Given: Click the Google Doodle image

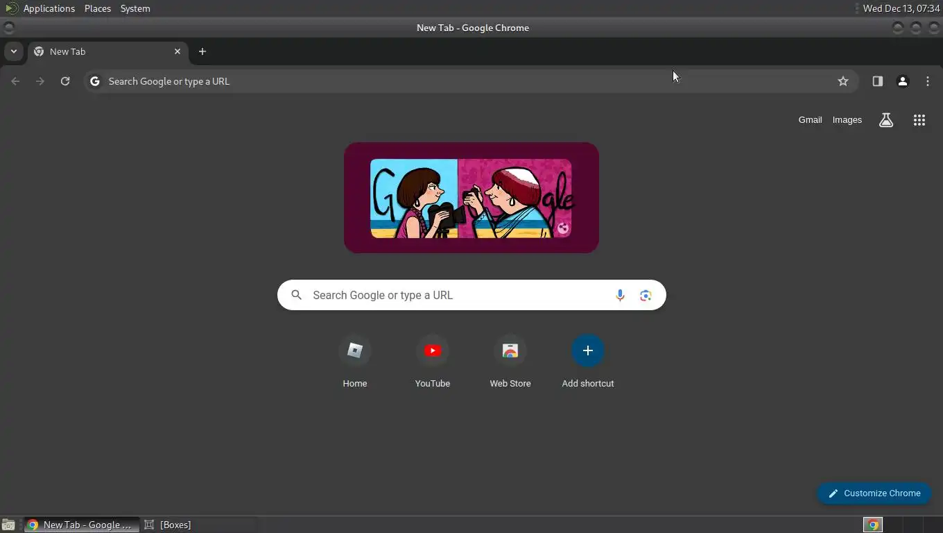Looking at the screenshot, I should click(471, 198).
